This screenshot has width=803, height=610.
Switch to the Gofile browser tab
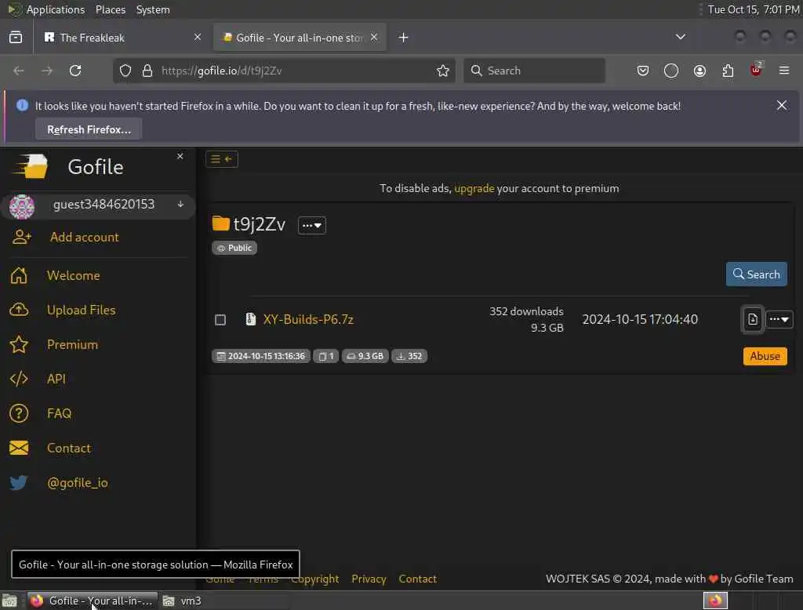pos(300,38)
